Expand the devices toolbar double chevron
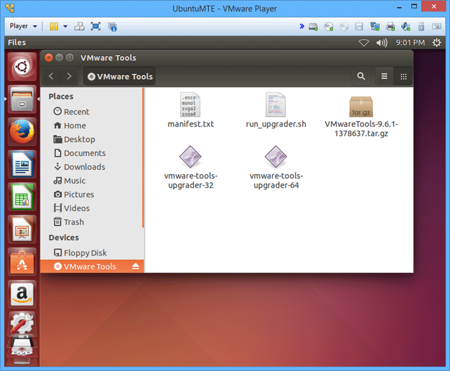 point(301,26)
